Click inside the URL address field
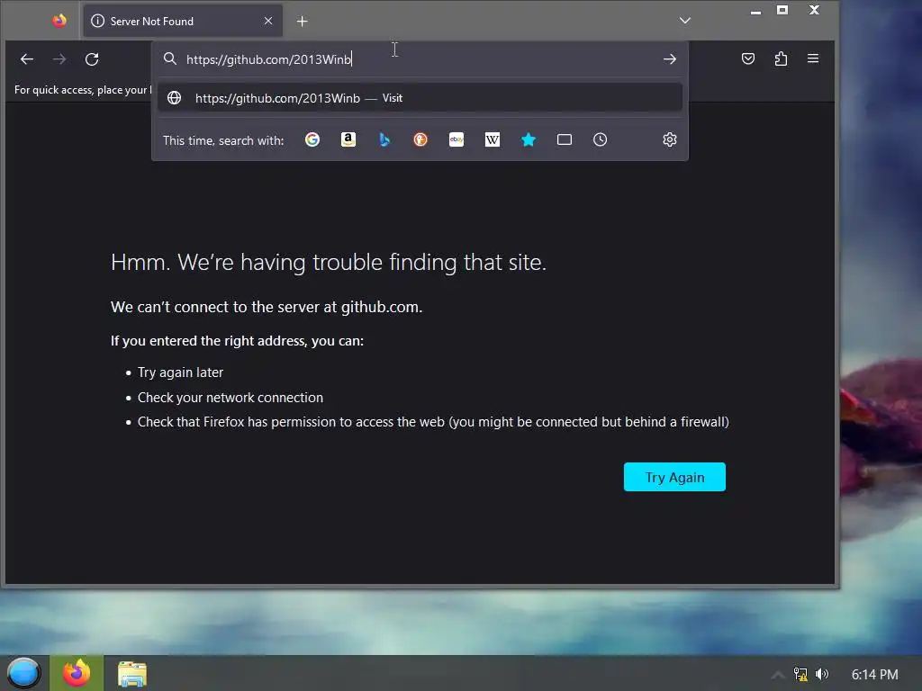Viewport: 922px width, 691px height. pyautogui.click(x=420, y=58)
